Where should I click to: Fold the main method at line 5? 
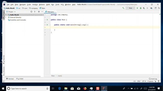50,25
